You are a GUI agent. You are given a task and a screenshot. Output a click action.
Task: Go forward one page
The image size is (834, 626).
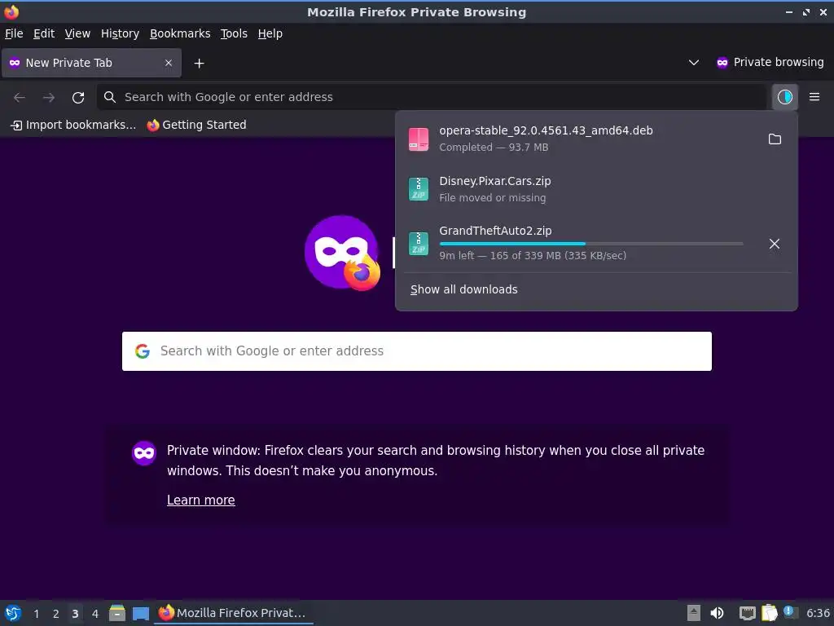(49, 98)
